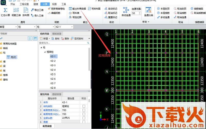206x129 pixels.
Task: Switch to the 图纸管理 tab
Action: (57, 34)
